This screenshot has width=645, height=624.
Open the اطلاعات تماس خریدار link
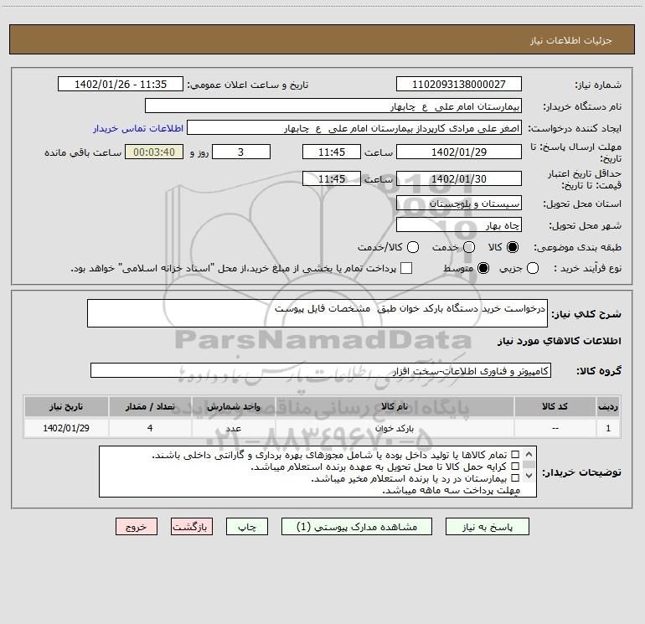pyautogui.click(x=138, y=128)
